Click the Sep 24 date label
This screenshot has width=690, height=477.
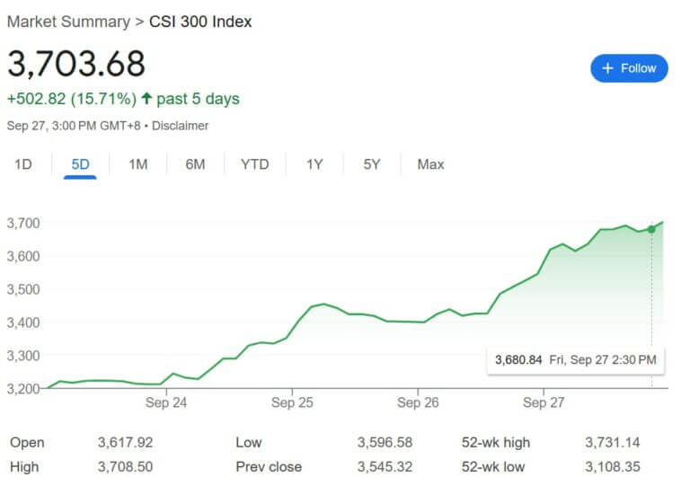click(166, 402)
